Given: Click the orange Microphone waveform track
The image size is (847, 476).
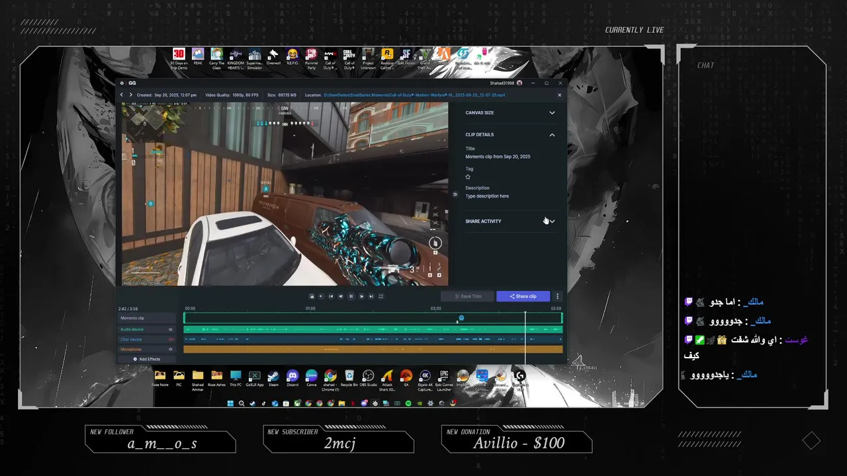Looking at the screenshot, I should tap(373, 349).
